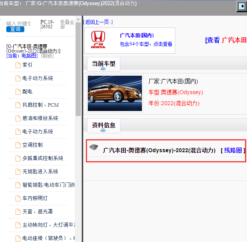The image size is (247, 242).
Task: Open 多路集成控制系统 entry
Action: coord(43,158)
